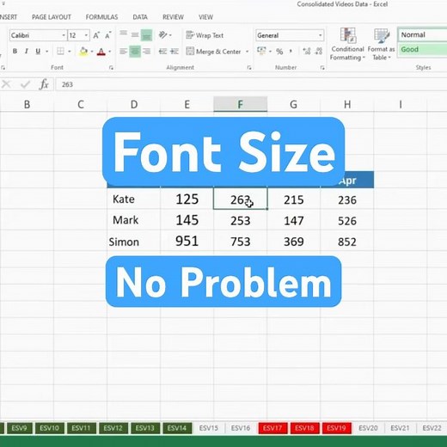Click the Wrap Text button
This screenshot has height=447, width=447.
205,35
